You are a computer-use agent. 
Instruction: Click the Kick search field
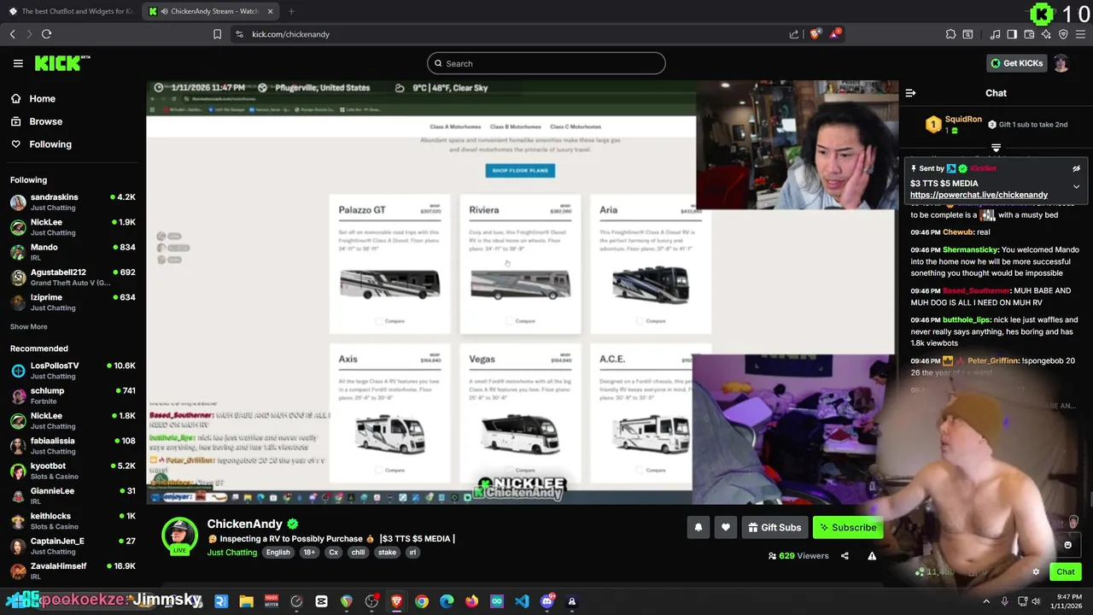pos(546,63)
